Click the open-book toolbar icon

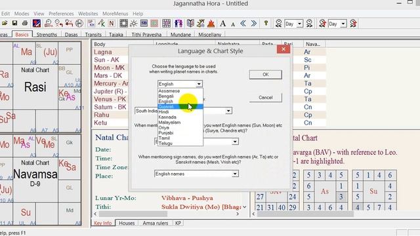coord(190,24)
